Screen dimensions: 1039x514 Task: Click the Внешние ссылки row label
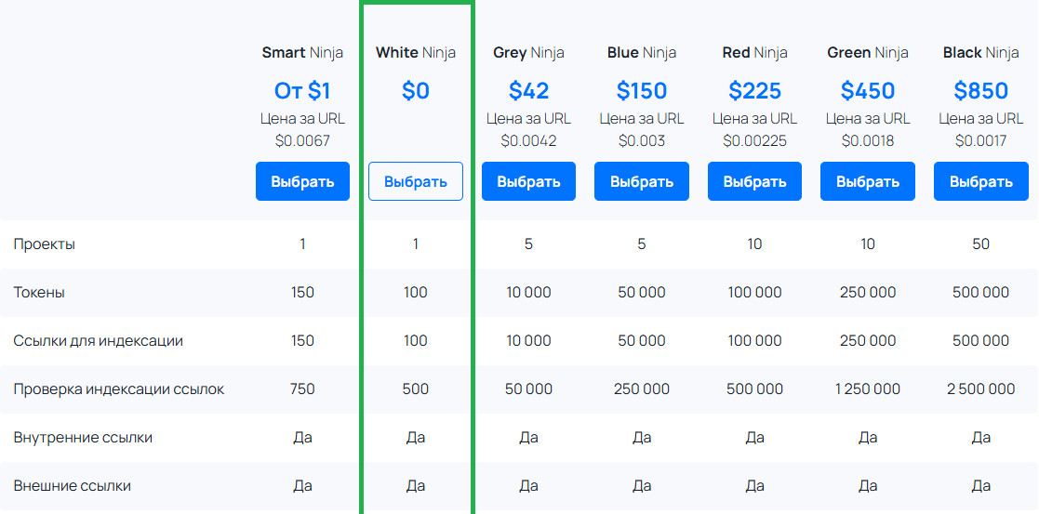73,485
